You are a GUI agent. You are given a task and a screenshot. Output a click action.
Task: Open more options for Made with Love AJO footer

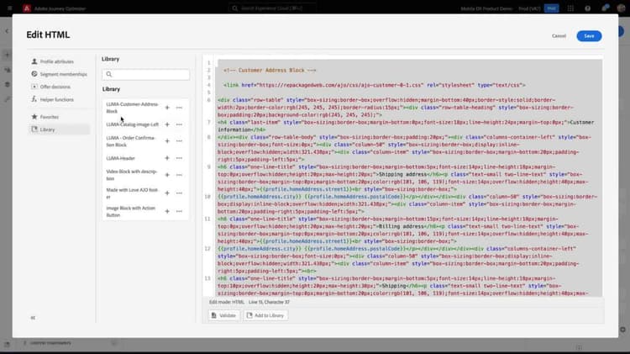pos(179,193)
